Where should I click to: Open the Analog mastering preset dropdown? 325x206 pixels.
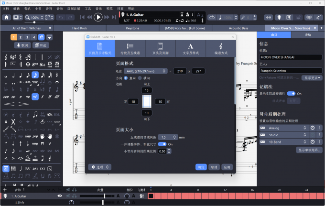click(x=287, y=128)
